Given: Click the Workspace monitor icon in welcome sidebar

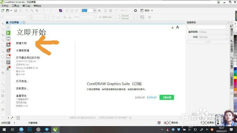Looking at the screenshot, I should click(8, 39).
